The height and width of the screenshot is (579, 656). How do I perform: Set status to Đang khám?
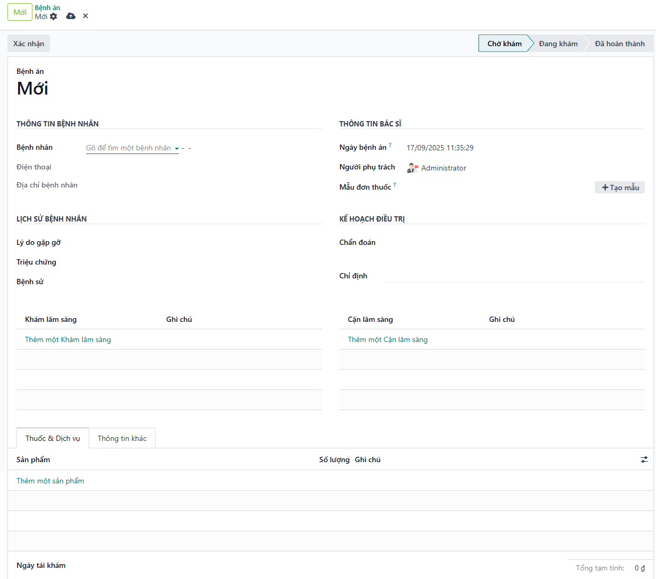558,44
